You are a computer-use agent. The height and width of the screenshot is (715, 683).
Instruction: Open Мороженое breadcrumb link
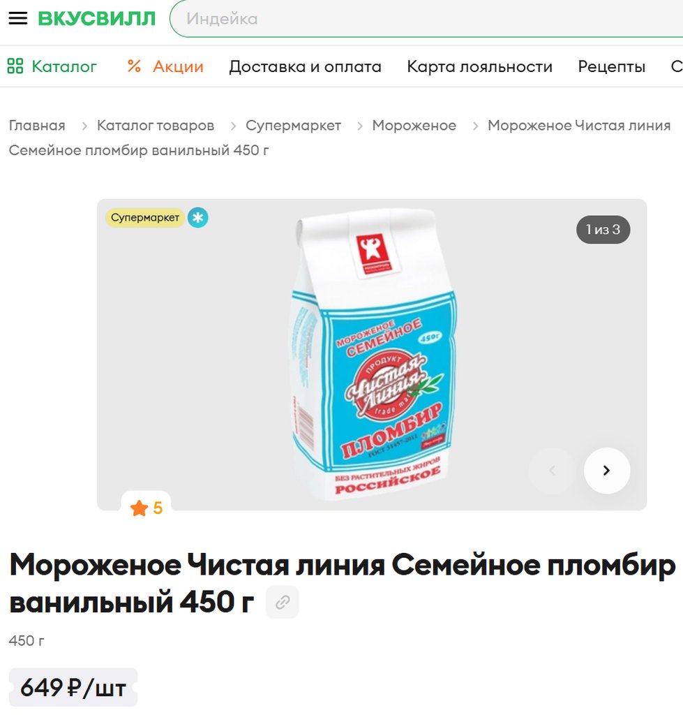click(x=414, y=125)
